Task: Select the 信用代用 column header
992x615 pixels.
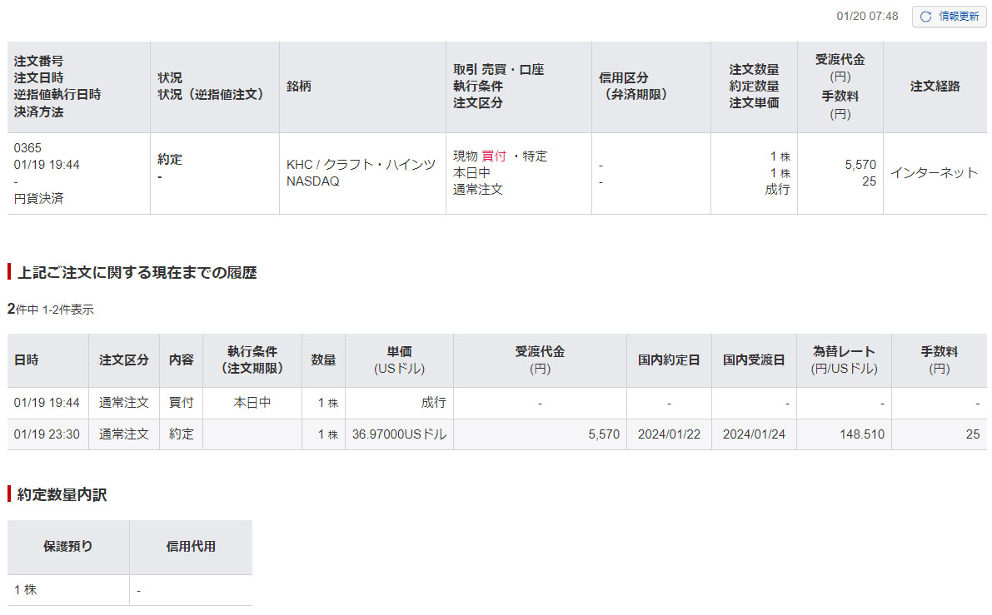Action: tap(191, 547)
